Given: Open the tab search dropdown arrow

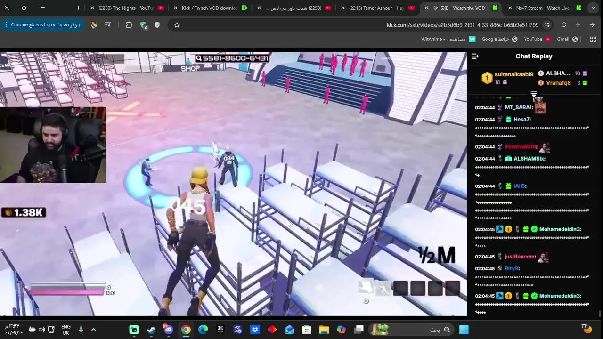Looking at the screenshot, I should click(x=594, y=8).
